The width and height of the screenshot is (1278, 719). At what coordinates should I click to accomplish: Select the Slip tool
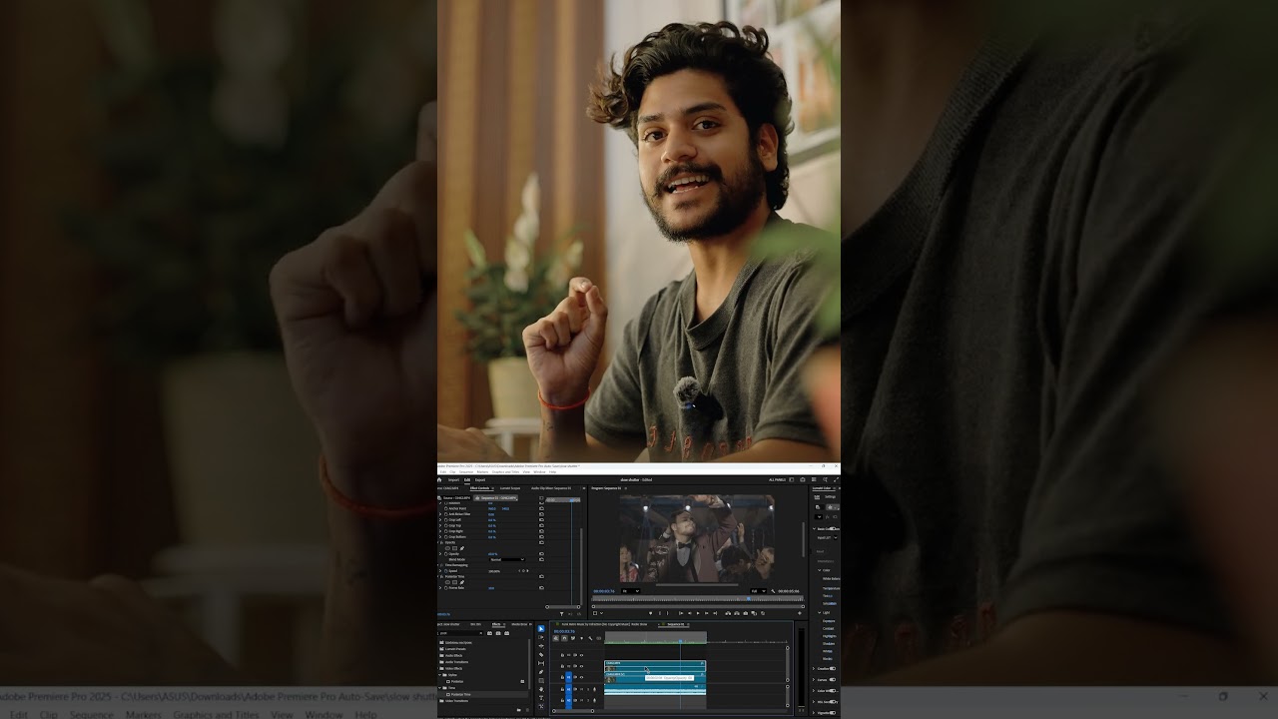point(541,663)
